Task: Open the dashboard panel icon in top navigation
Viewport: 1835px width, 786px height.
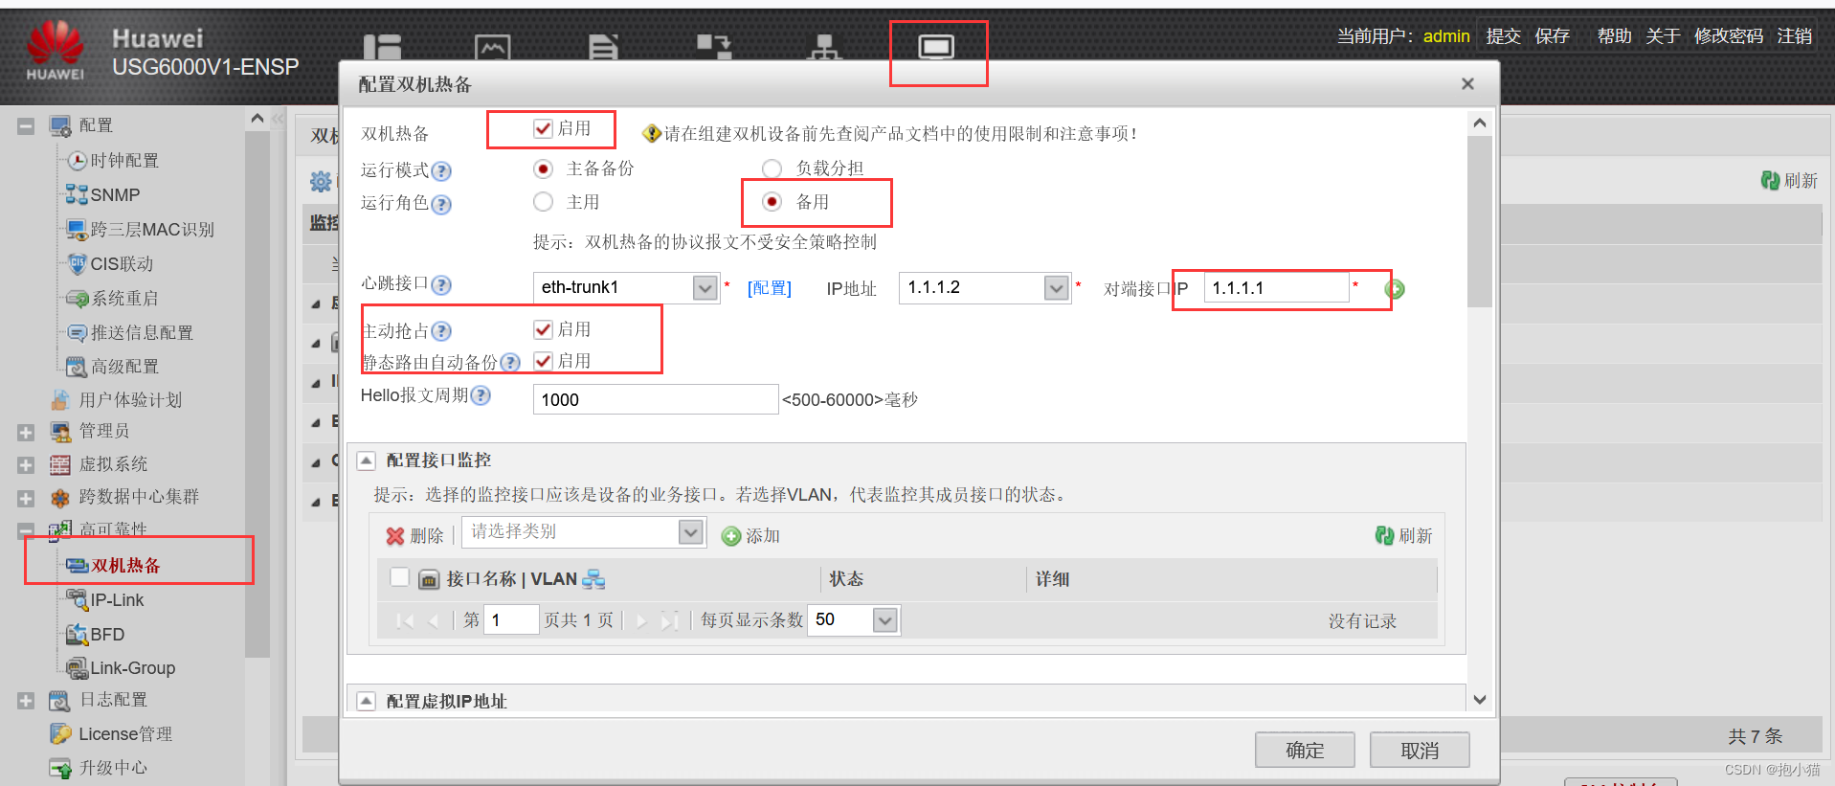Action: click(382, 47)
